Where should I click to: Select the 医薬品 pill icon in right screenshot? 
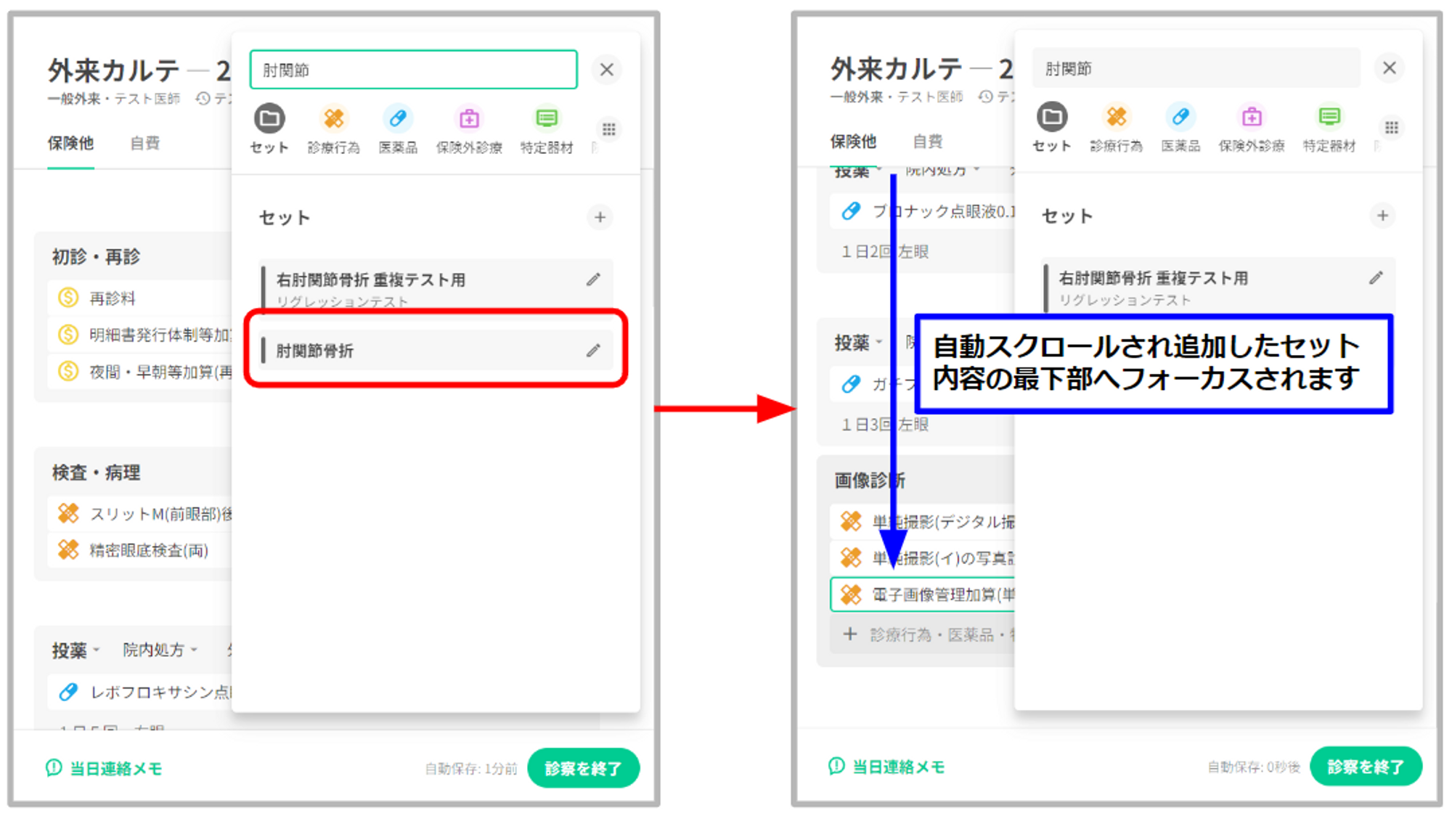click(1180, 117)
